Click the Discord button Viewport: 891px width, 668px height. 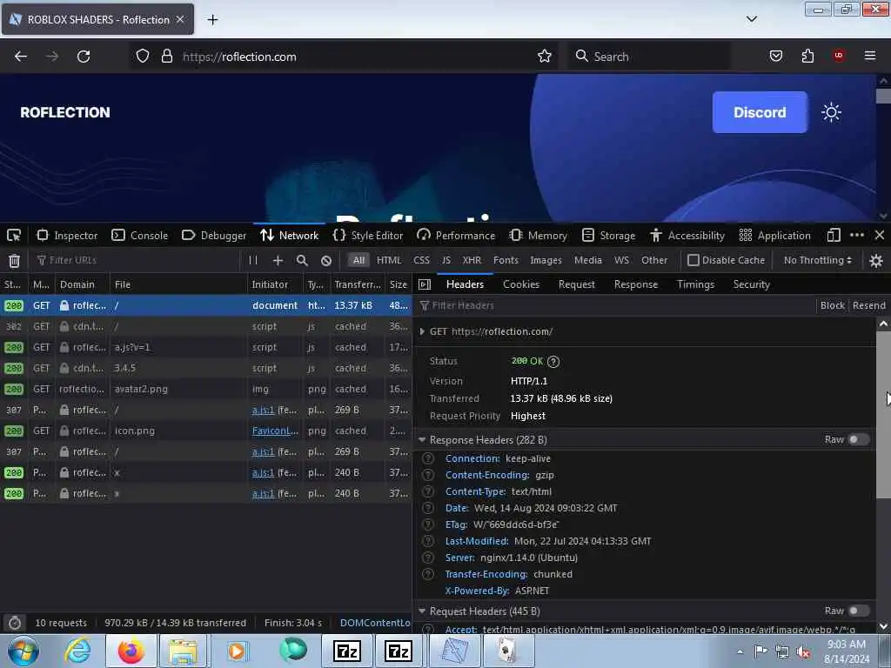click(760, 112)
